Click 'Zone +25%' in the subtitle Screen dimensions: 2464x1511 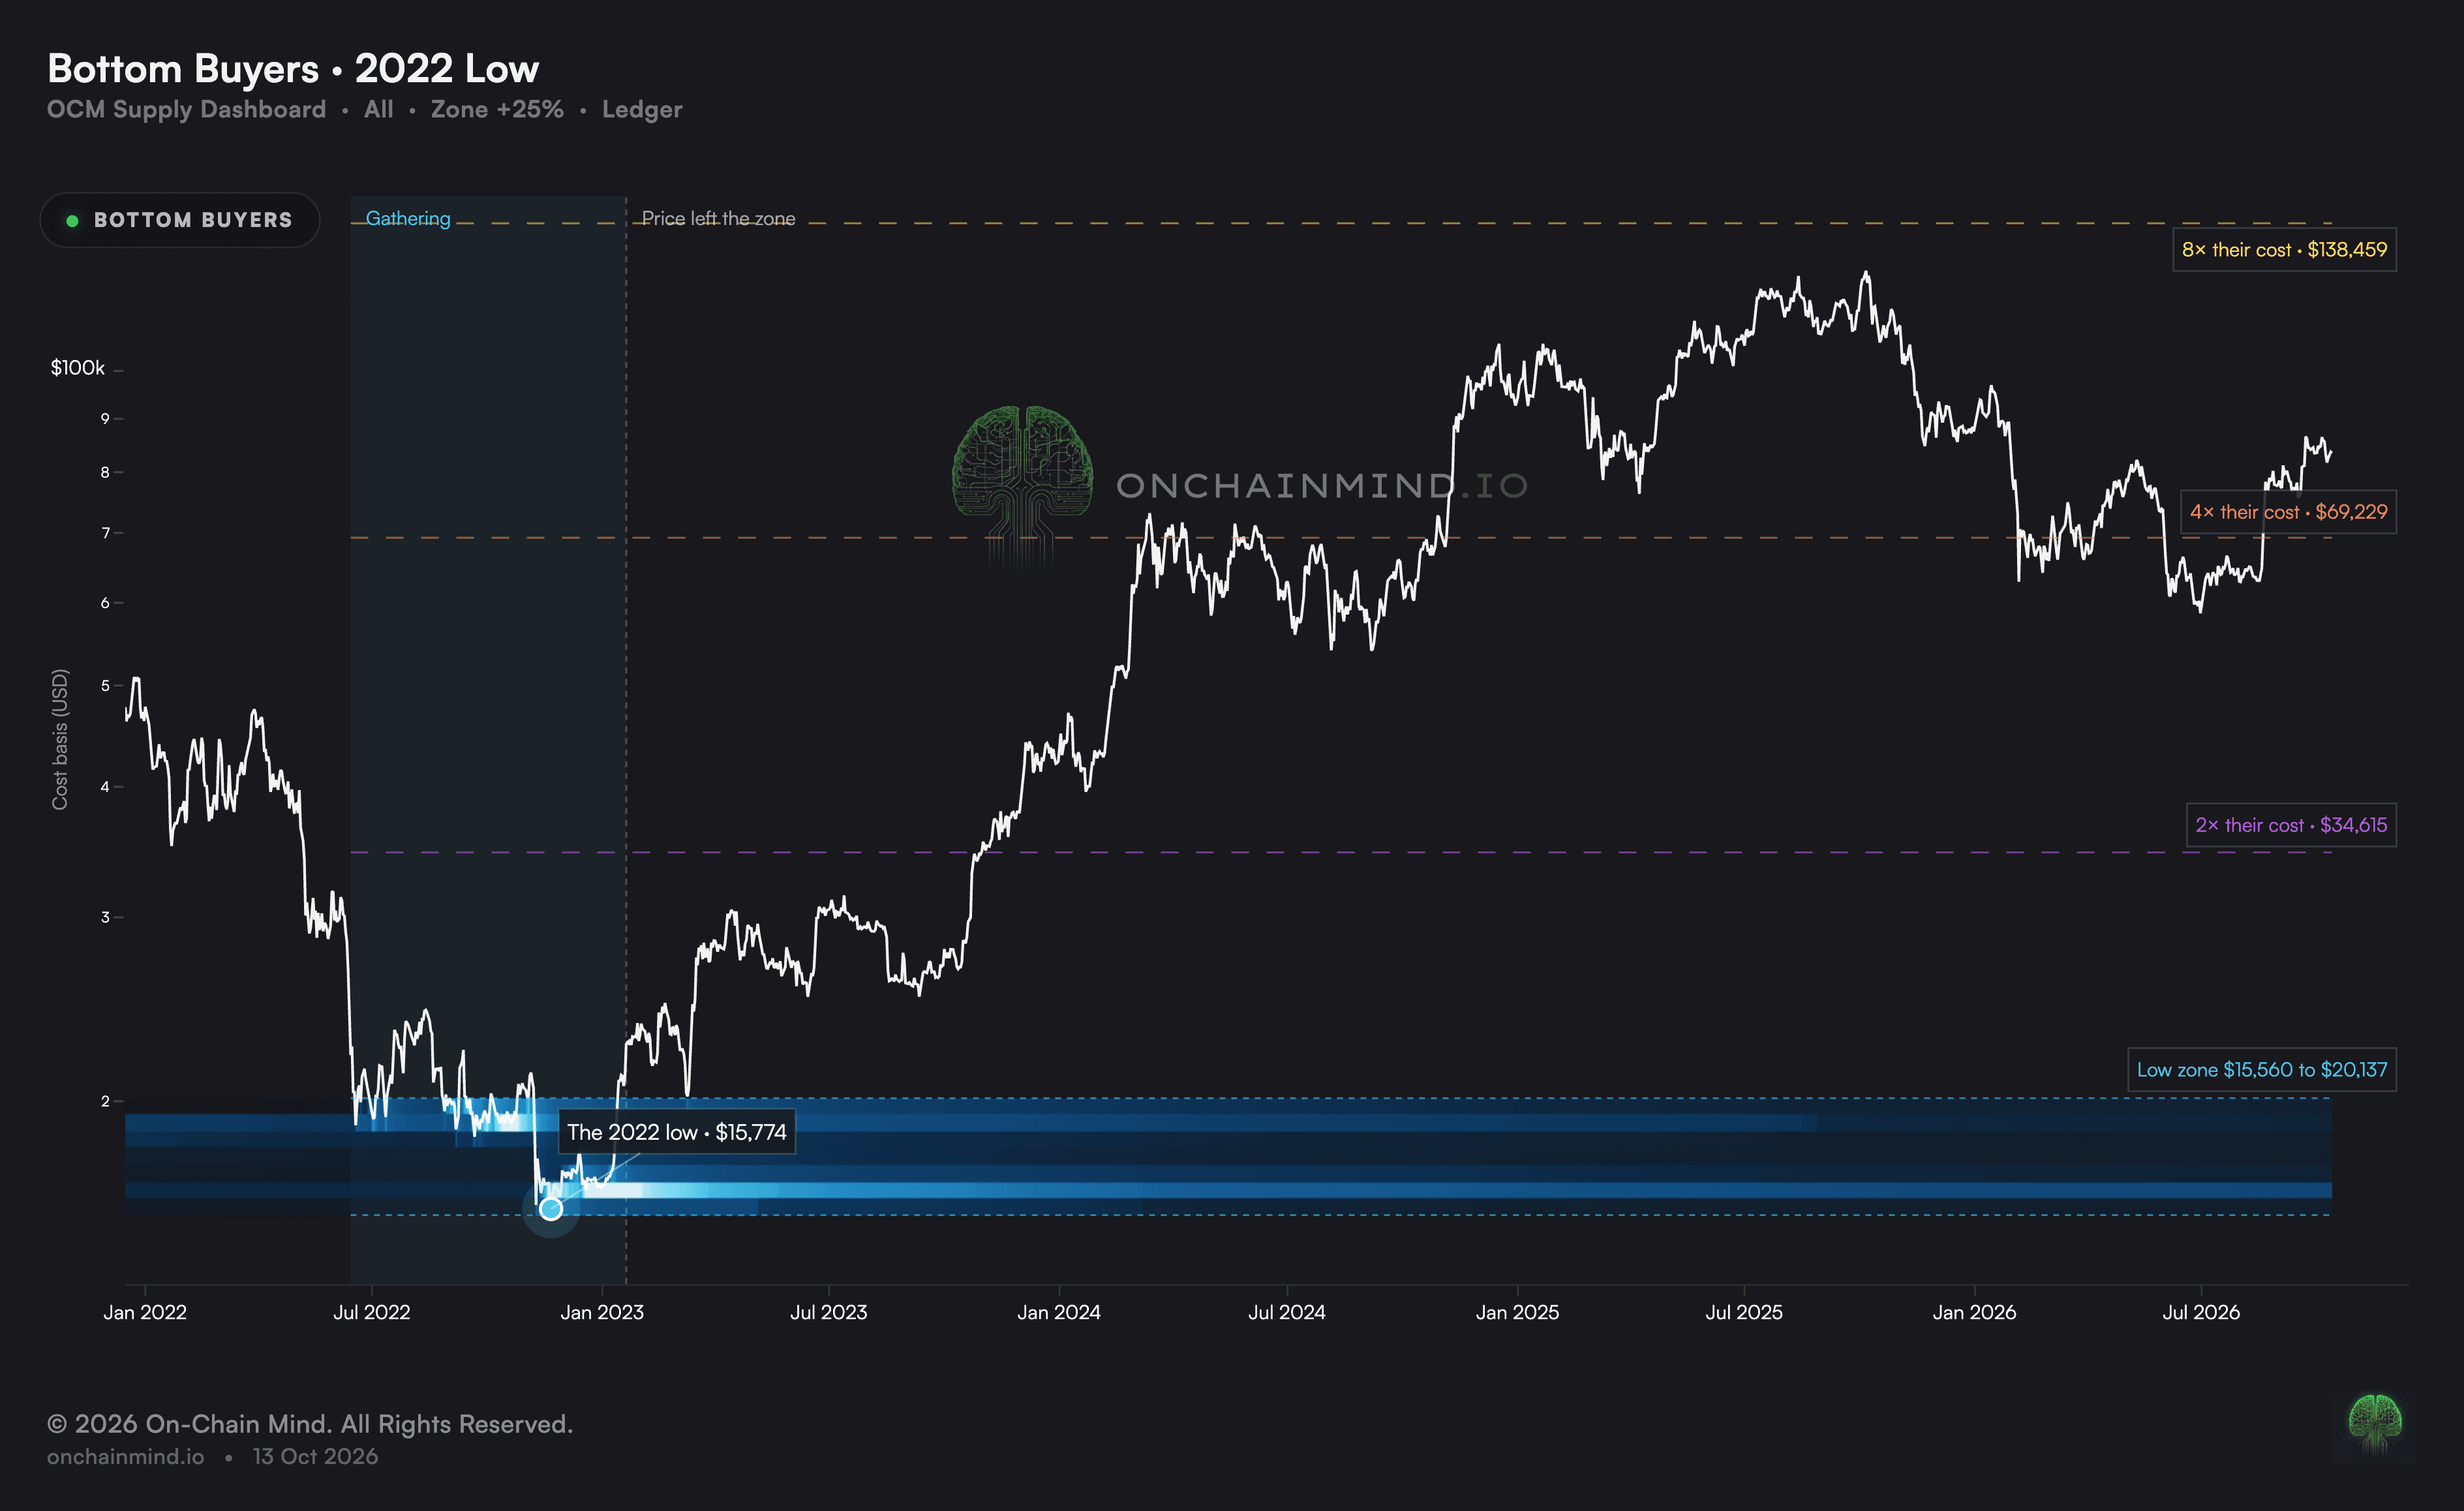pos(497,110)
